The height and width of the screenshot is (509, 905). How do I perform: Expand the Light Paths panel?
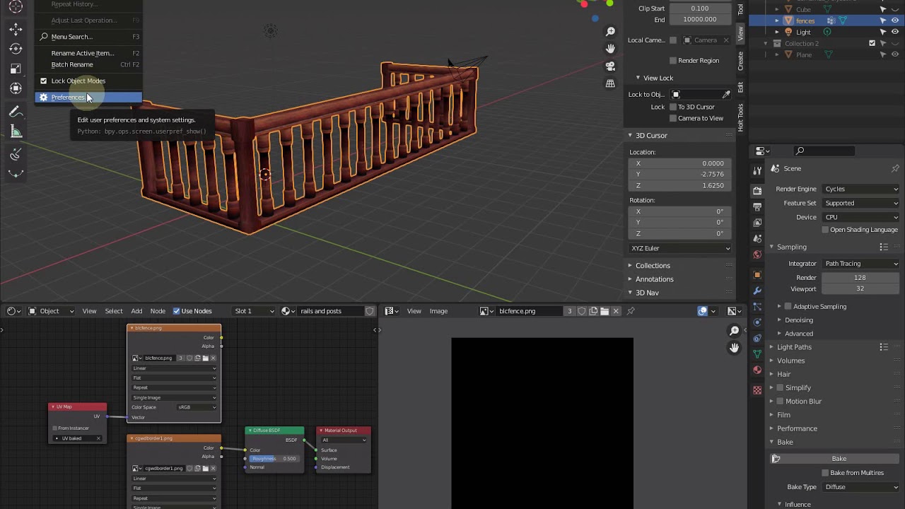794,347
